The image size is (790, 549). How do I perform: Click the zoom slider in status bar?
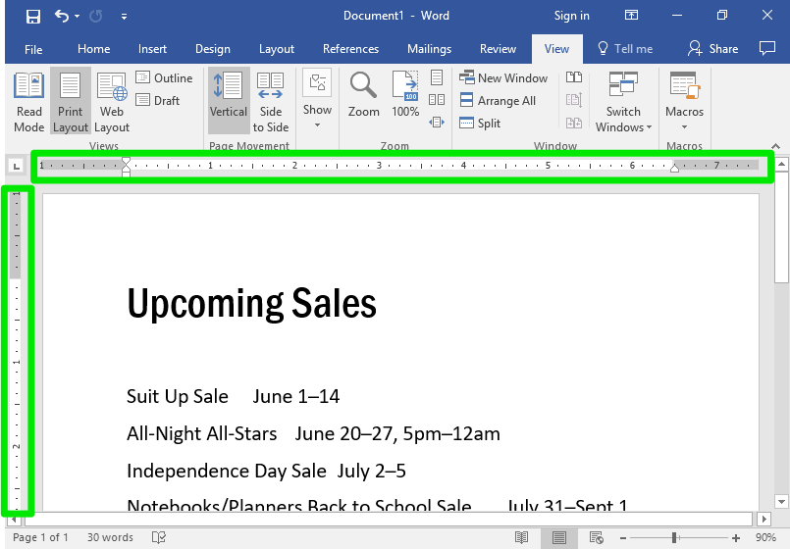pos(675,537)
